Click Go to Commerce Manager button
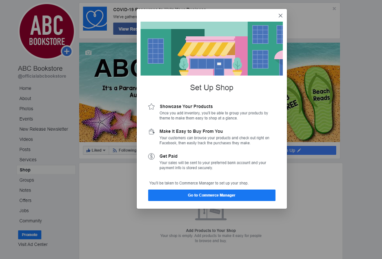382x259 pixels. click(211, 195)
